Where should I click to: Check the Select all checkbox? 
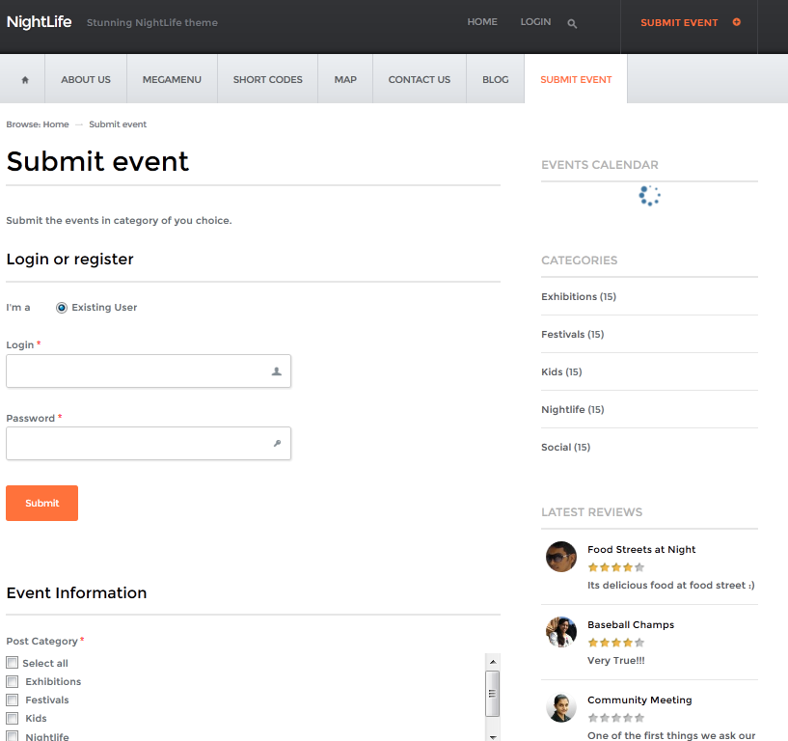[x=13, y=663]
